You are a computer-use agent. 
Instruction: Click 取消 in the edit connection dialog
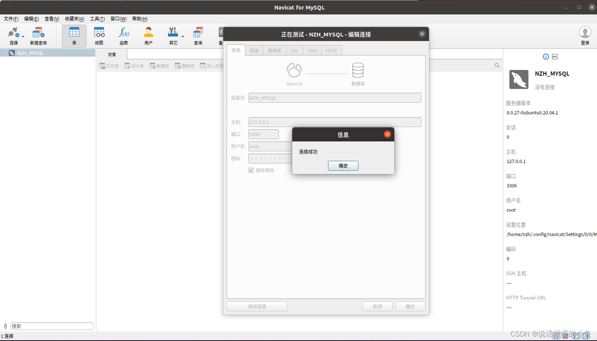(378, 306)
